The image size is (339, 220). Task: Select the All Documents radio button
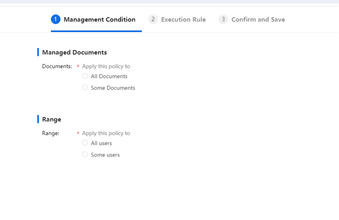click(85, 76)
